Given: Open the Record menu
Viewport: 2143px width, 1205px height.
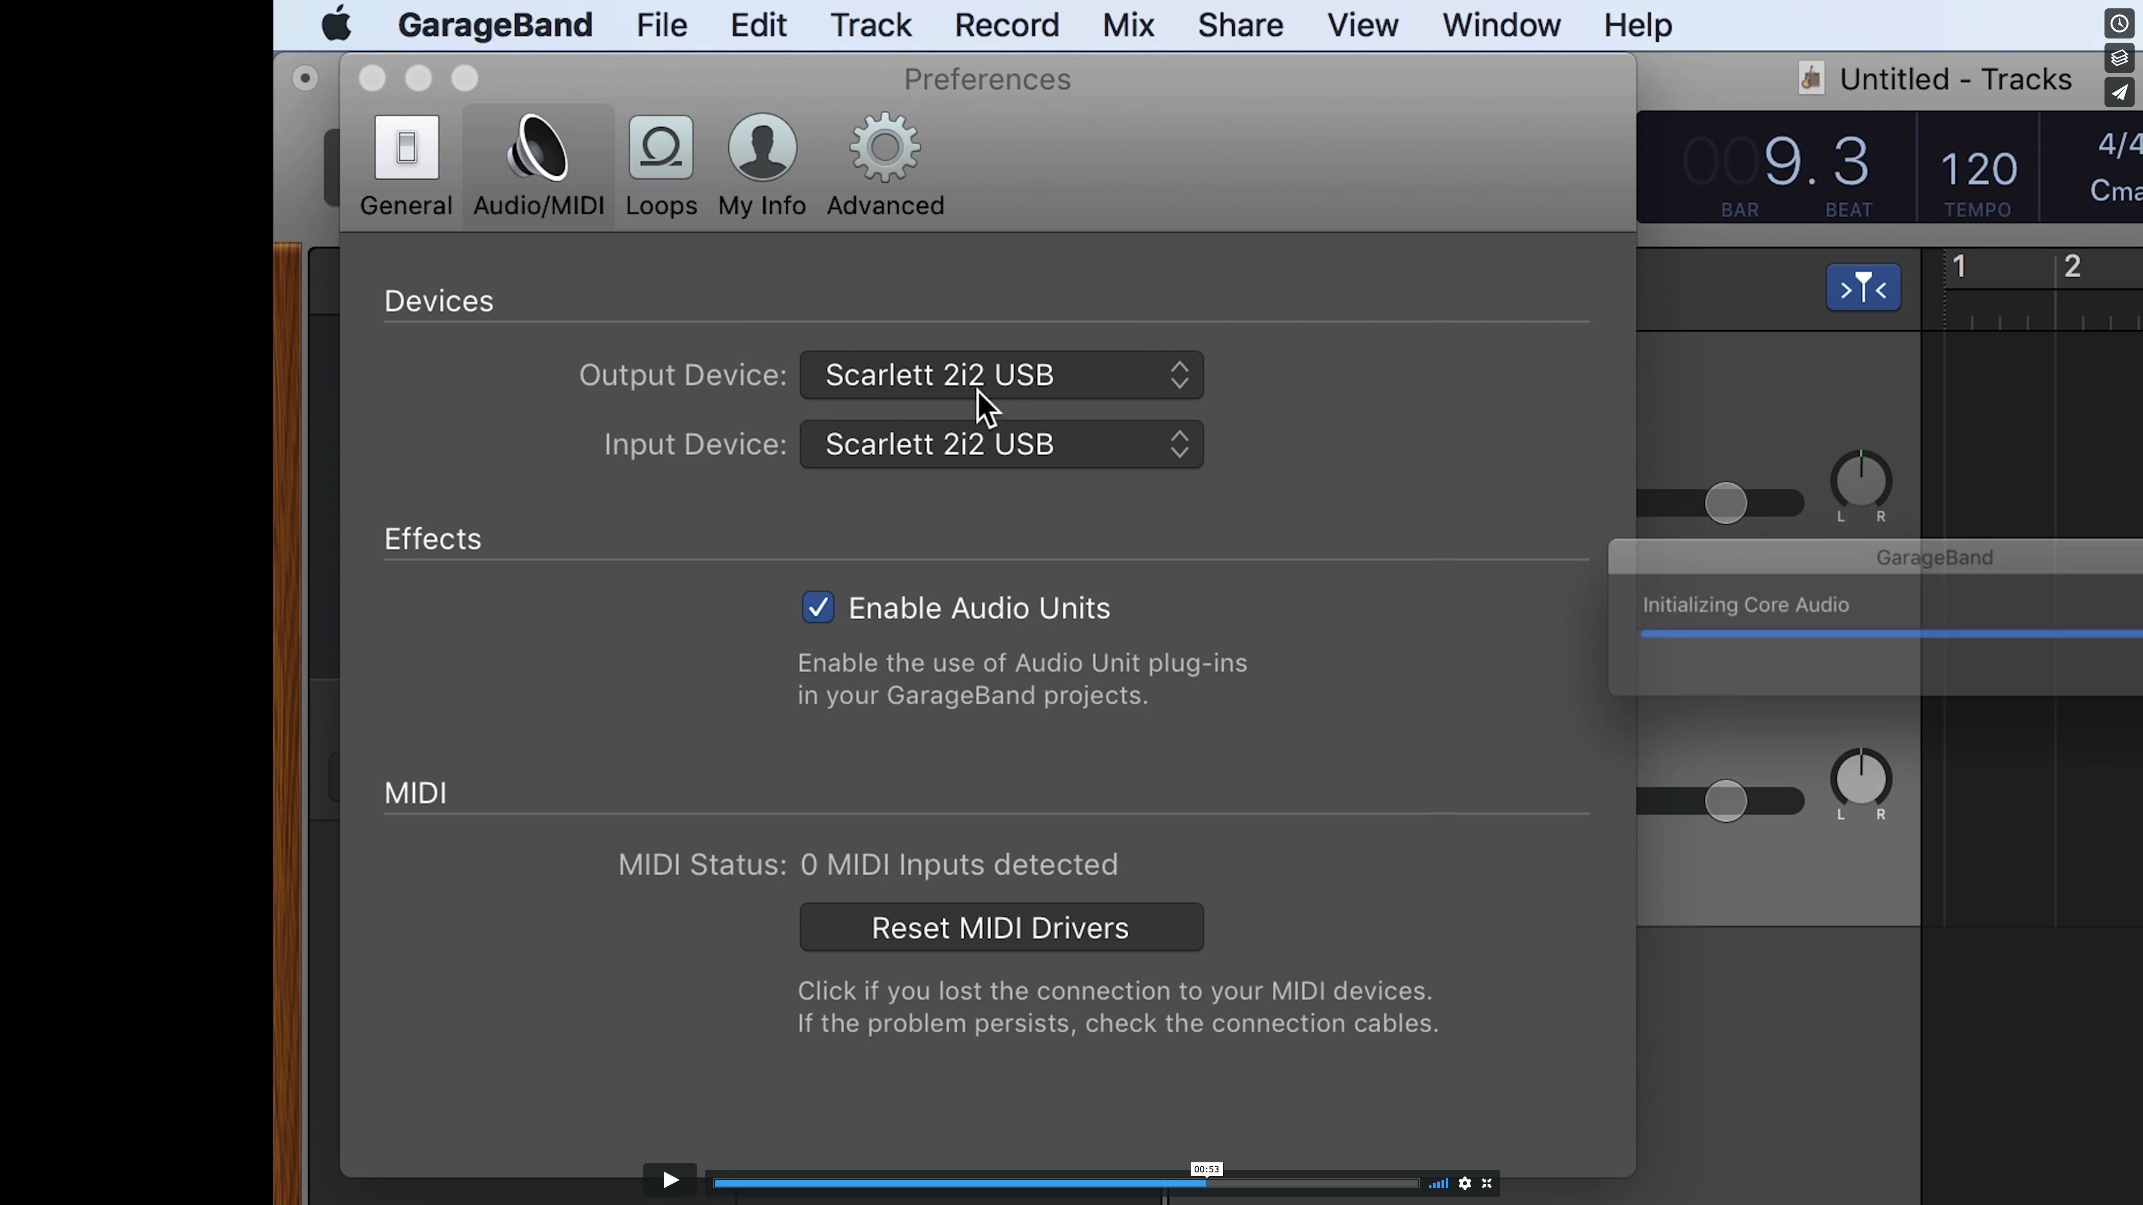Looking at the screenshot, I should tap(1007, 25).
